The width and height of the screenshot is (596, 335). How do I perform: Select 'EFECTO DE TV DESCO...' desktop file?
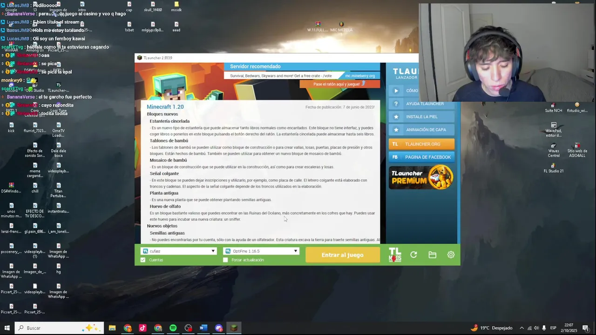[x=35, y=210]
